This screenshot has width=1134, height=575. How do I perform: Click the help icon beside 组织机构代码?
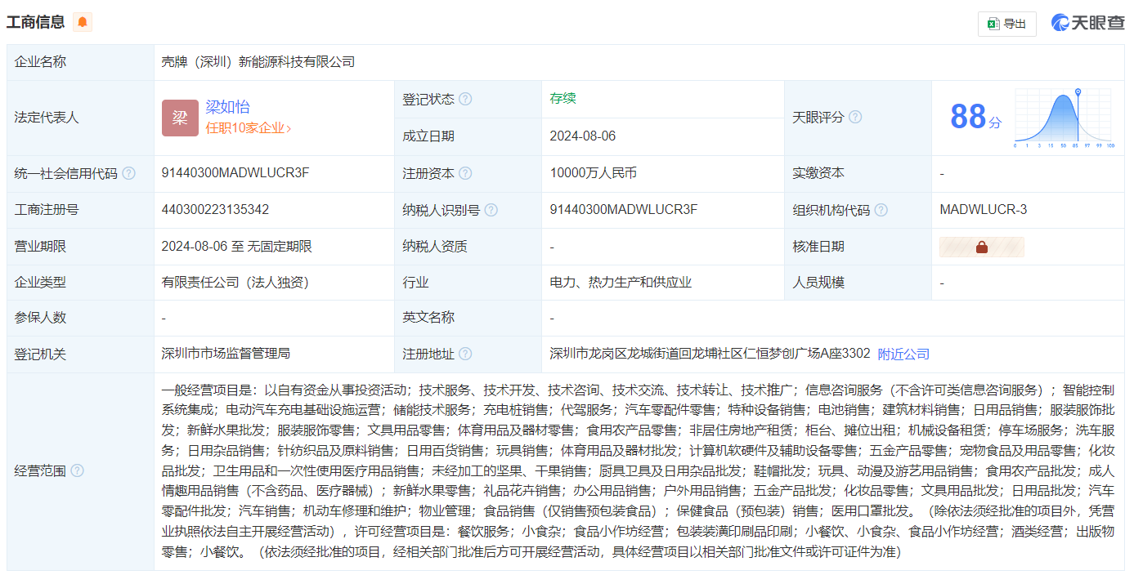click(881, 209)
